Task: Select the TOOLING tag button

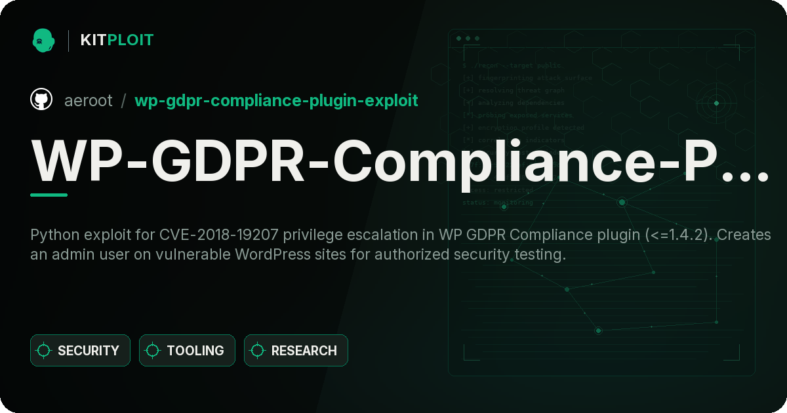Action: 187,351
